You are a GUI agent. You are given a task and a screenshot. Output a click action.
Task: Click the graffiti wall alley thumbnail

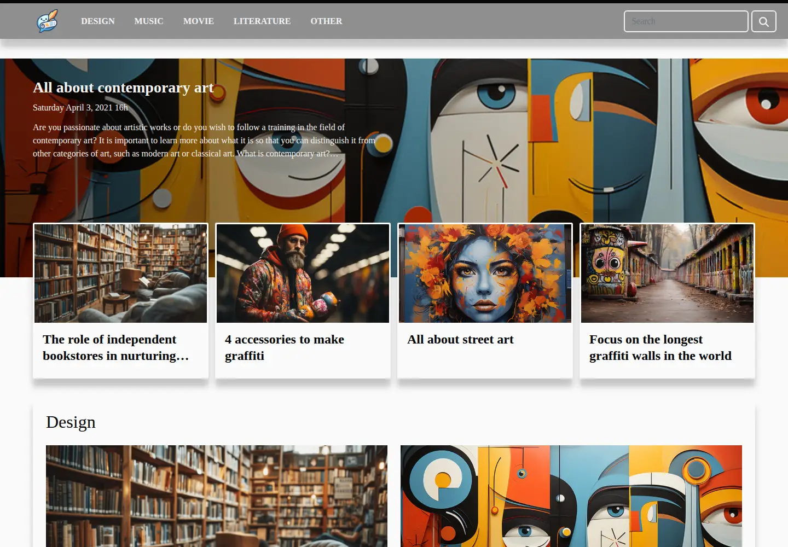pos(667,273)
